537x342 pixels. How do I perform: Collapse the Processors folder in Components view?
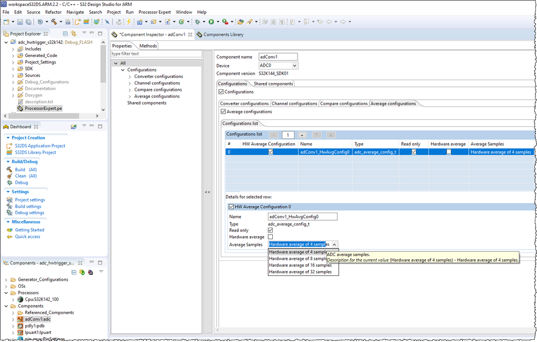coord(6,293)
